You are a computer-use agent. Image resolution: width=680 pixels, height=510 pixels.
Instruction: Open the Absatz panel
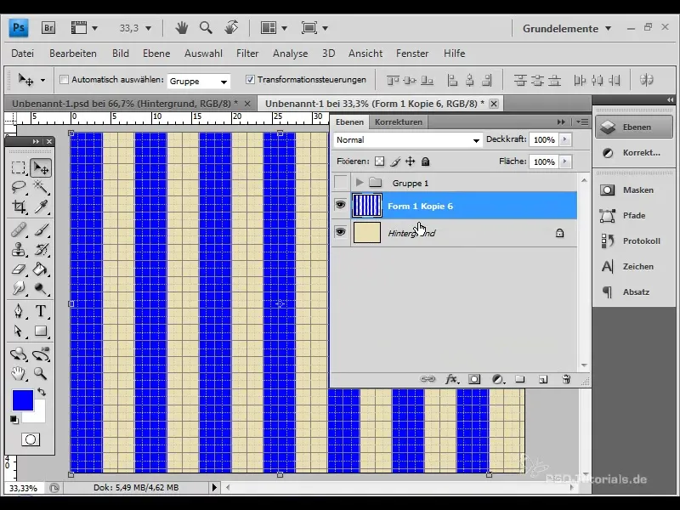[633, 292]
